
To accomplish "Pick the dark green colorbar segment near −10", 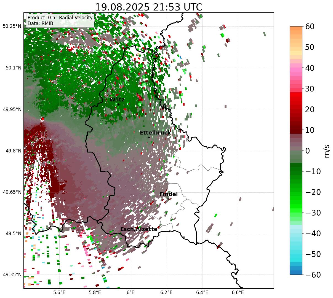I will 296,169.
